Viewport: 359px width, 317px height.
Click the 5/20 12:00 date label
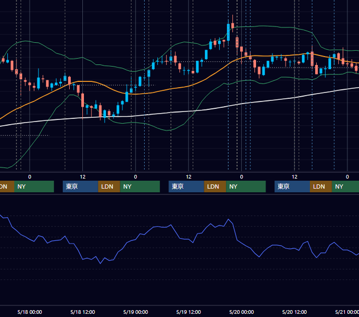click(295, 312)
